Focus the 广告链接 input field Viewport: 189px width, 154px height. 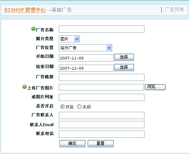102,78
